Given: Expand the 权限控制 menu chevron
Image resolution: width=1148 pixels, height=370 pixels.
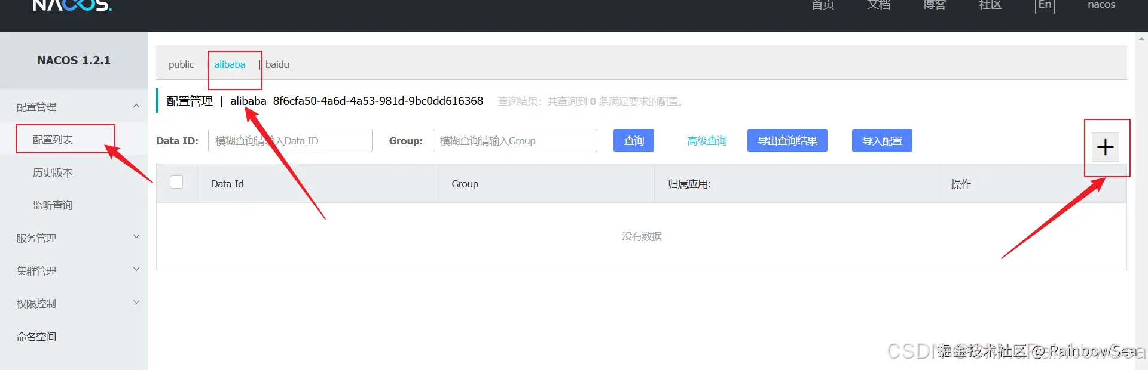Looking at the screenshot, I should pos(136,303).
